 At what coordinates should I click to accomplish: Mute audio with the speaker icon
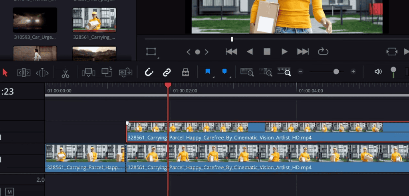tap(378, 72)
